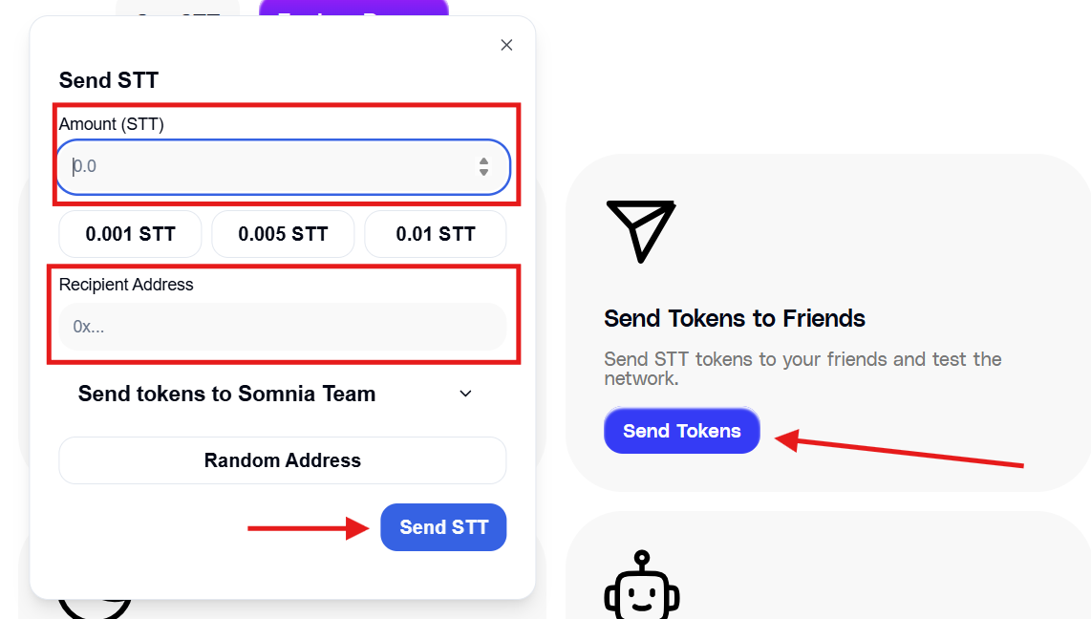
Task: Choose the 0.01 STT preset amount
Action: click(x=436, y=234)
